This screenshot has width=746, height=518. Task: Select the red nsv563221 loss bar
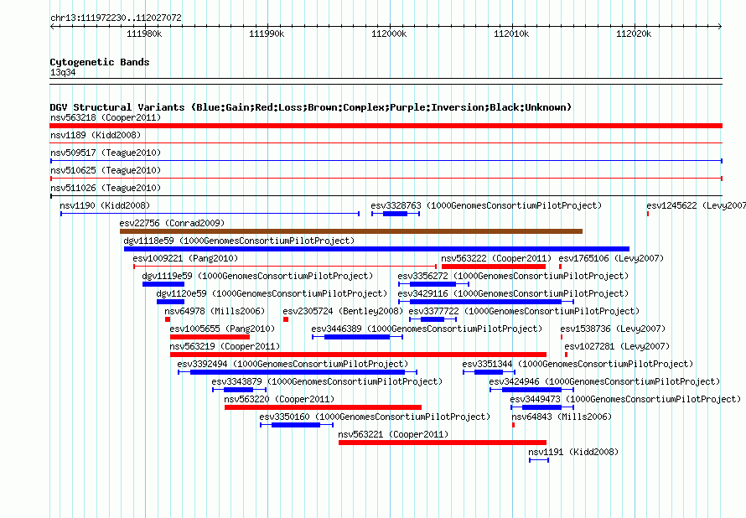443,443
